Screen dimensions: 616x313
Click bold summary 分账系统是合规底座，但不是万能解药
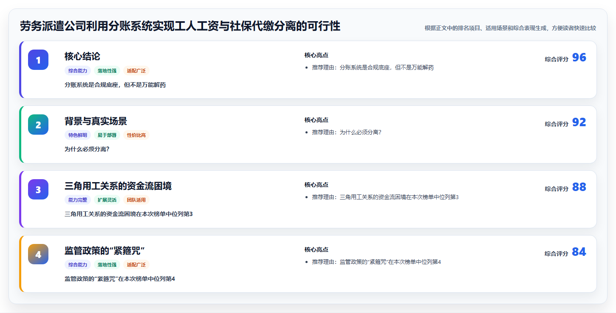click(115, 85)
